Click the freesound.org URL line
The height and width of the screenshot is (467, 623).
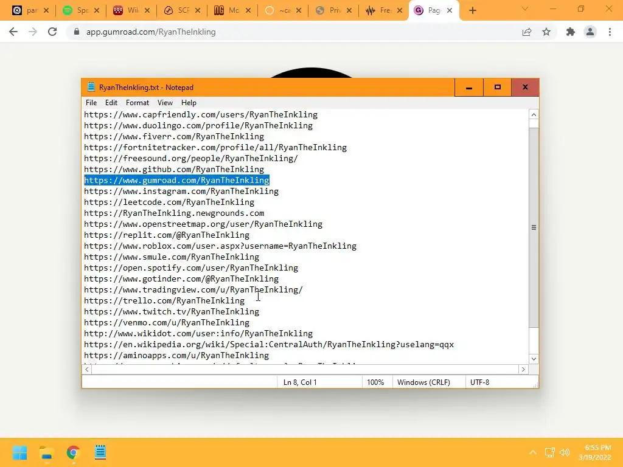(190, 159)
